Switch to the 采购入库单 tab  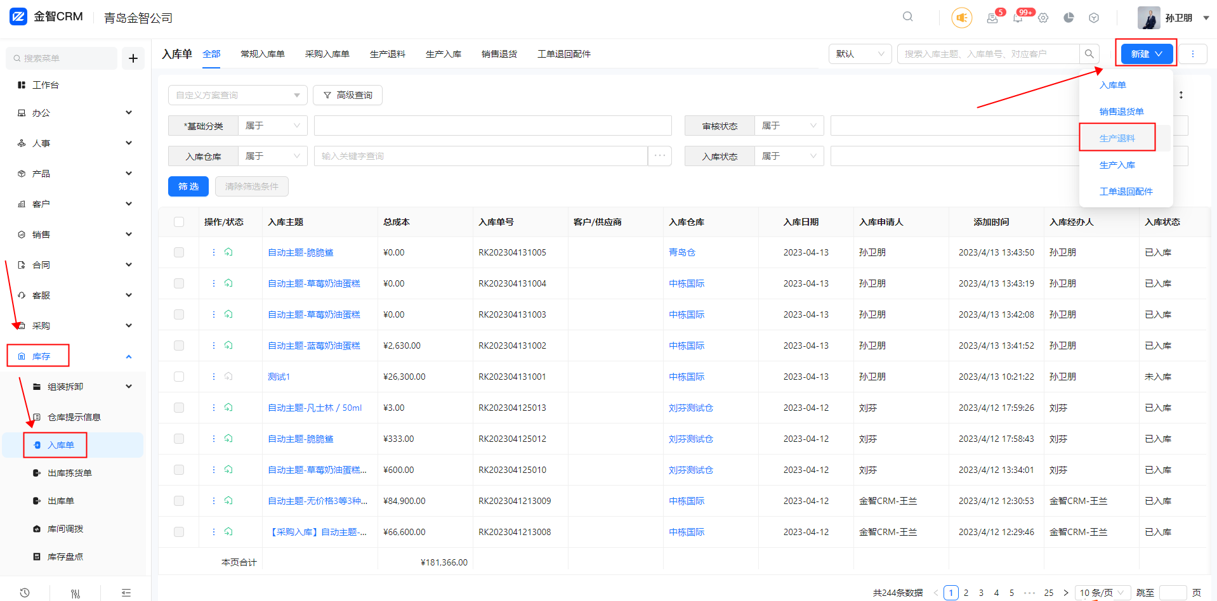click(327, 54)
